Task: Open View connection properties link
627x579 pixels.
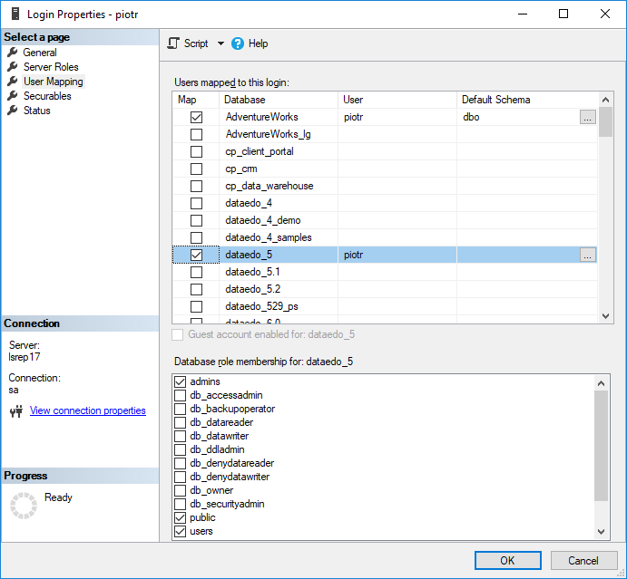Action: (87, 410)
